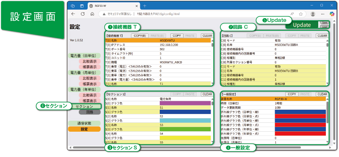Screen dimensions: 339x157
Task: Select the T[0] IPアドレス value 192.168.0.200
Action: (169, 45)
